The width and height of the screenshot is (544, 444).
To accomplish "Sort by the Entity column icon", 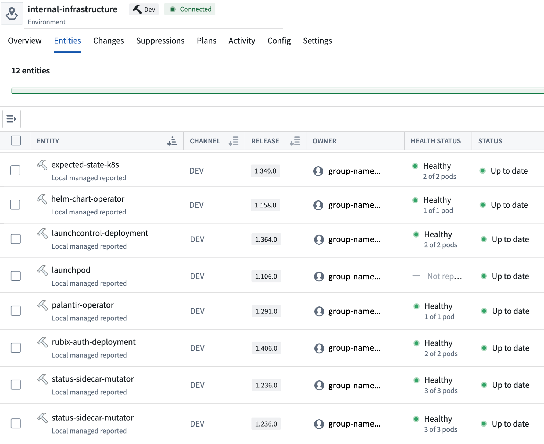I will click(172, 141).
